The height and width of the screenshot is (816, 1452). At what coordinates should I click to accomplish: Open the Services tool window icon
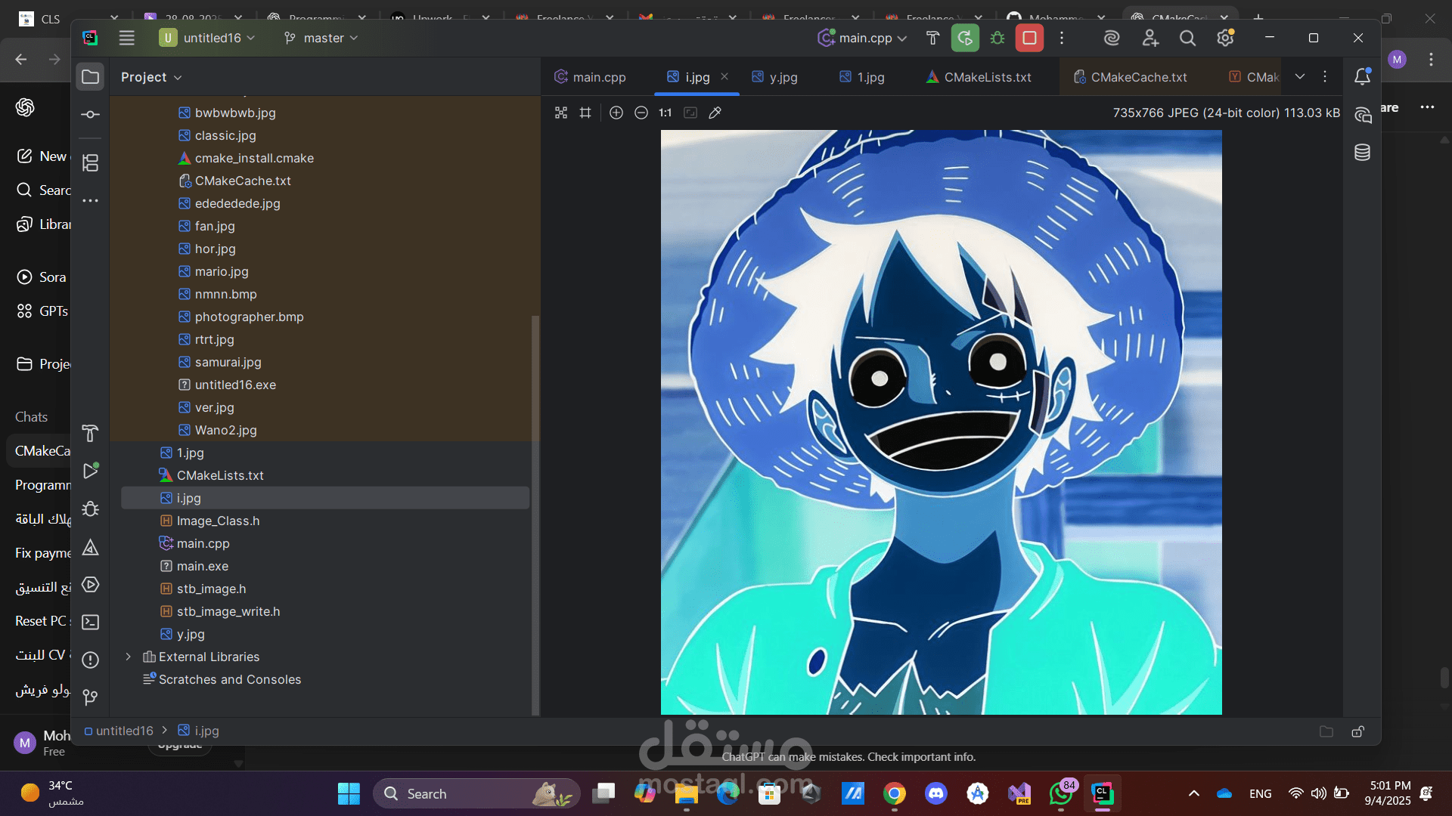click(x=90, y=584)
